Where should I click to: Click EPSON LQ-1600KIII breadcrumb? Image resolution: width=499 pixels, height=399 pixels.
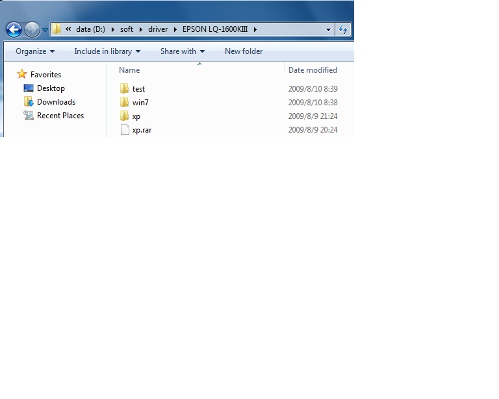tap(215, 29)
